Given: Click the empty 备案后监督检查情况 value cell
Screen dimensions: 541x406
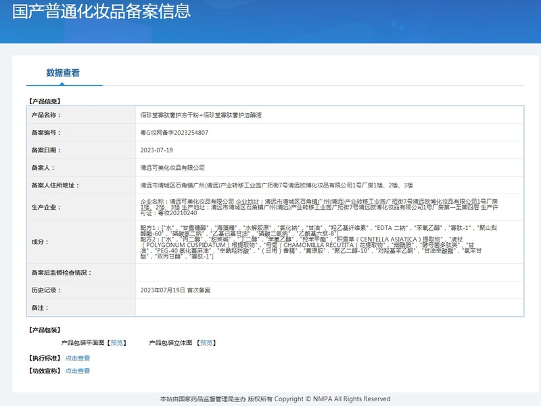Looking at the screenshot, I should [x=329, y=272].
